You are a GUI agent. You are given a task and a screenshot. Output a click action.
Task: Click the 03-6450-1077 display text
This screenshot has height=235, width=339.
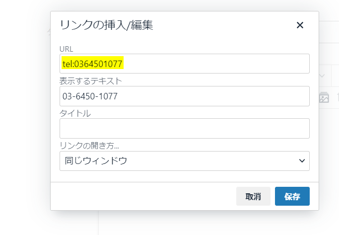click(x=90, y=96)
